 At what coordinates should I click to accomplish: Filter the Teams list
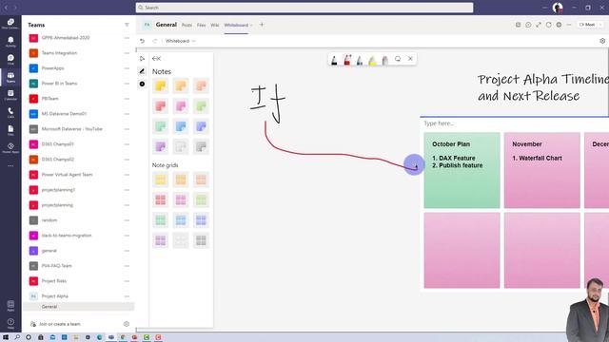click(127, 25)
